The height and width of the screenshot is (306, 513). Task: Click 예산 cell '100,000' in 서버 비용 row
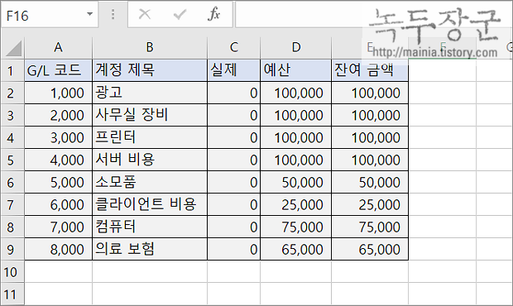(295, 160)
